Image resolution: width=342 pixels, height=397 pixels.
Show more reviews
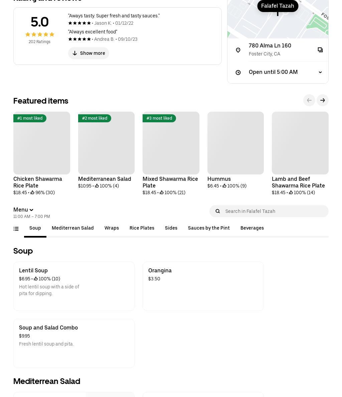point(89,53)
